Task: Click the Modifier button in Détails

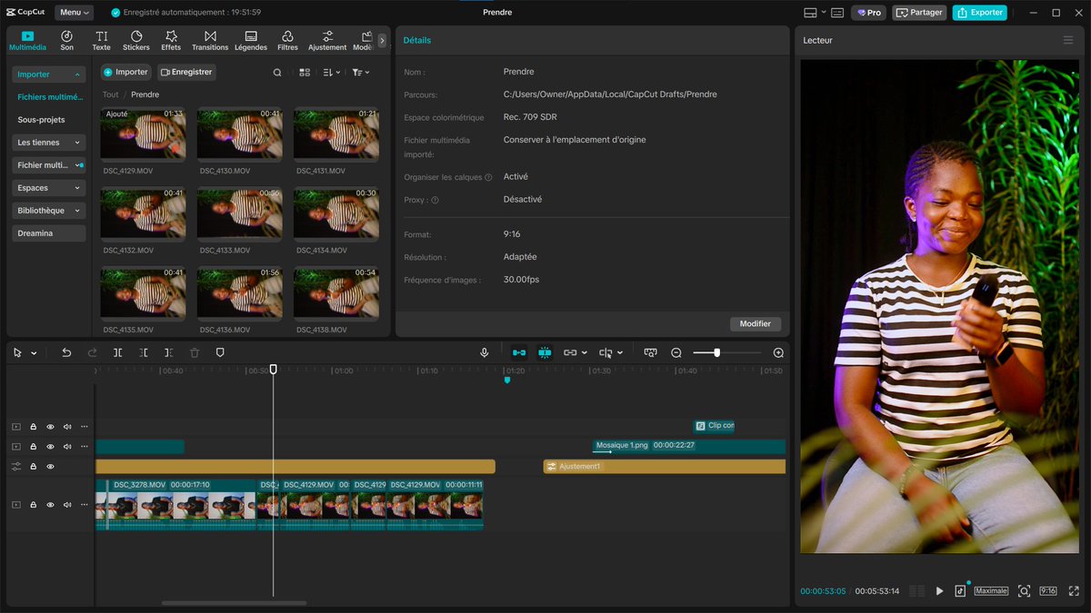Action: pyautogui.click(x=755, y=324)
